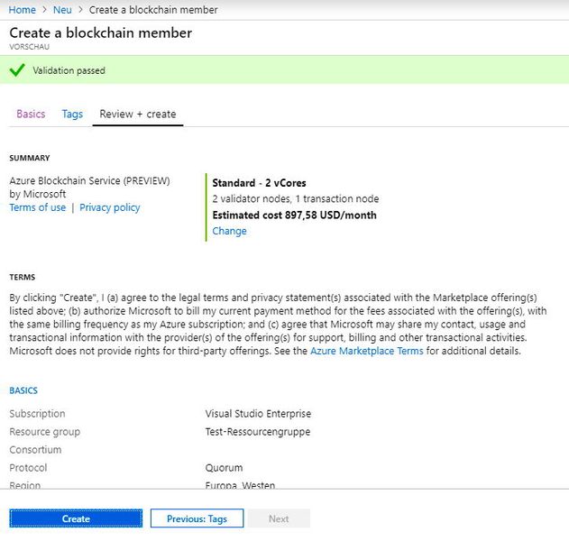Click the 'Visual Studio Enterprise' subscription value
569x541 pixels.
pyautogui.click(x=258, y=414)
